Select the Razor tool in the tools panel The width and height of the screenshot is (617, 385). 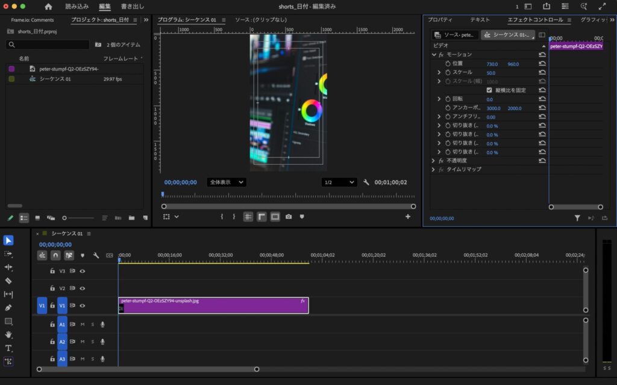(8, 280)
